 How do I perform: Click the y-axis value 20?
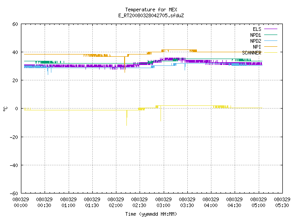click(15, 80)
